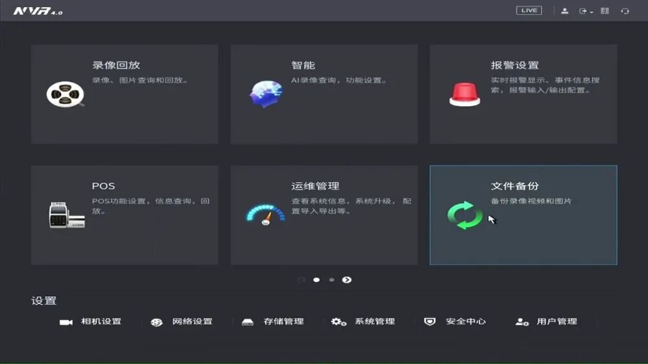Click the speedometer maintenance icon
The height and width of the screenshot is (364, 648).
pos(266,215)
